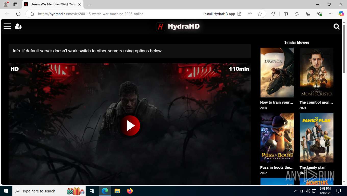The height and width of the screenshot is (196, 347).
Task: Open the Windows Start menu
Action: [6, 191]
